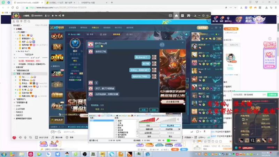Viewport: 279px width, 157px height.
Task: Select the DOTA game icon in 09 platform
Action: tap(57, 36)
